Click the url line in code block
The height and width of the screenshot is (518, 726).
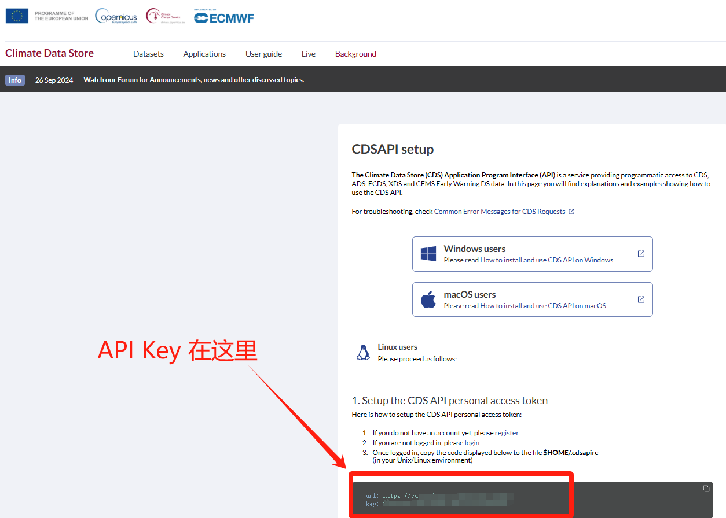coord(439,495)
